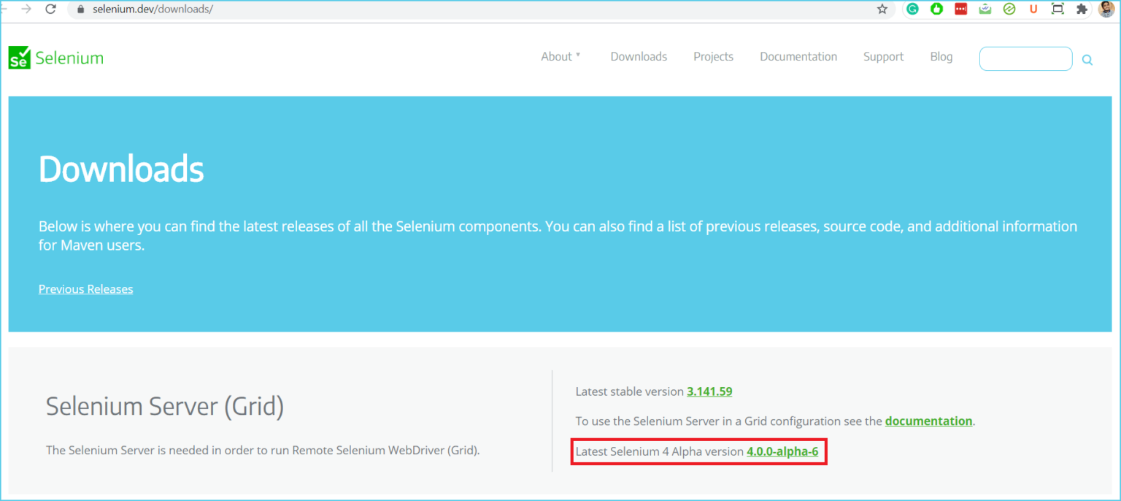Click the search magnifier icon
This screenshot has width=1121, height=501.
[1087, 59]
